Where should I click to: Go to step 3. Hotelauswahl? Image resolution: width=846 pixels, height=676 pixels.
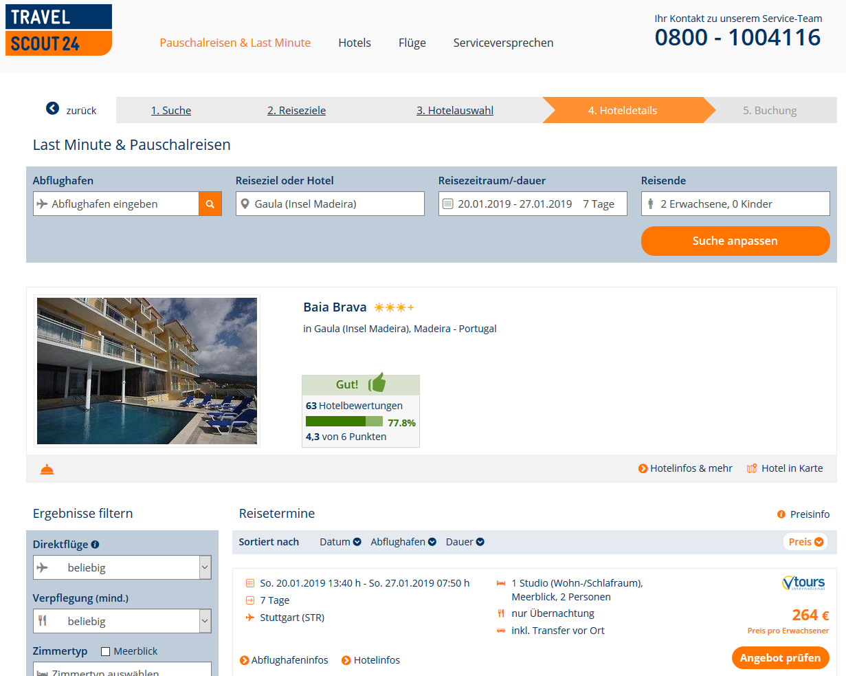[x=455, y=110]
